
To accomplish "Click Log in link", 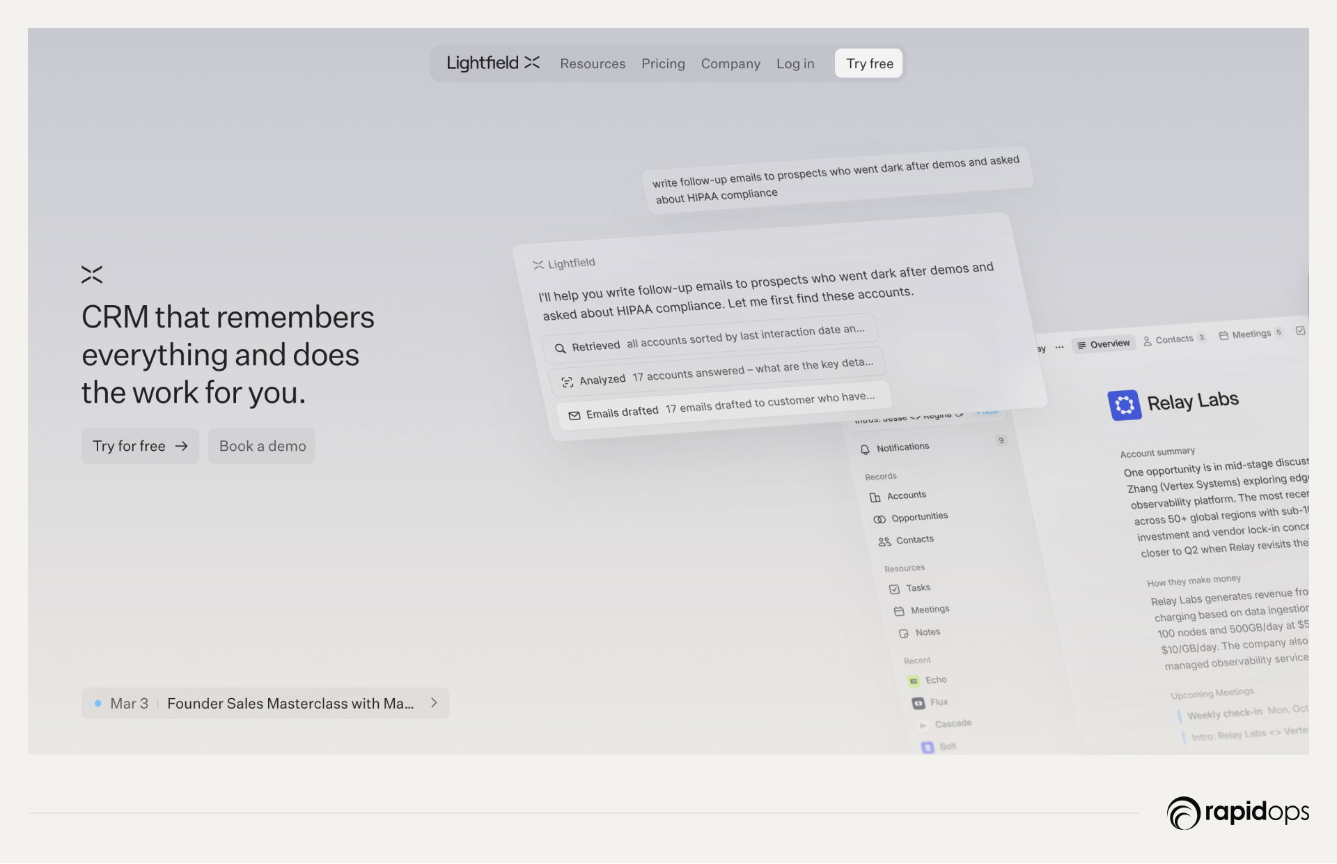I will (x=795, y=64).
